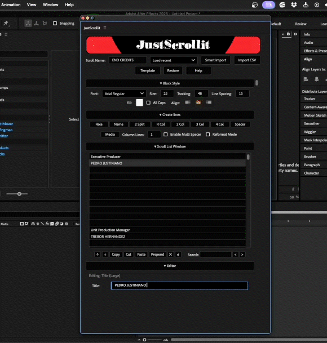The width and height of the screenshot is (327, 343).
Task: Select the world axis mode icon
Action: pos(37,24)
